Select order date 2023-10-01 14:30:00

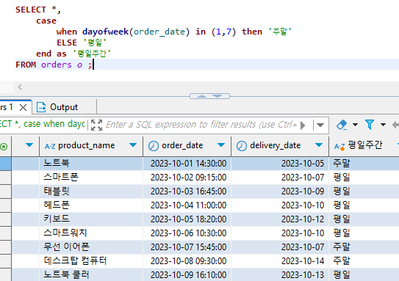pyautogui.click(x=187, y=164)
